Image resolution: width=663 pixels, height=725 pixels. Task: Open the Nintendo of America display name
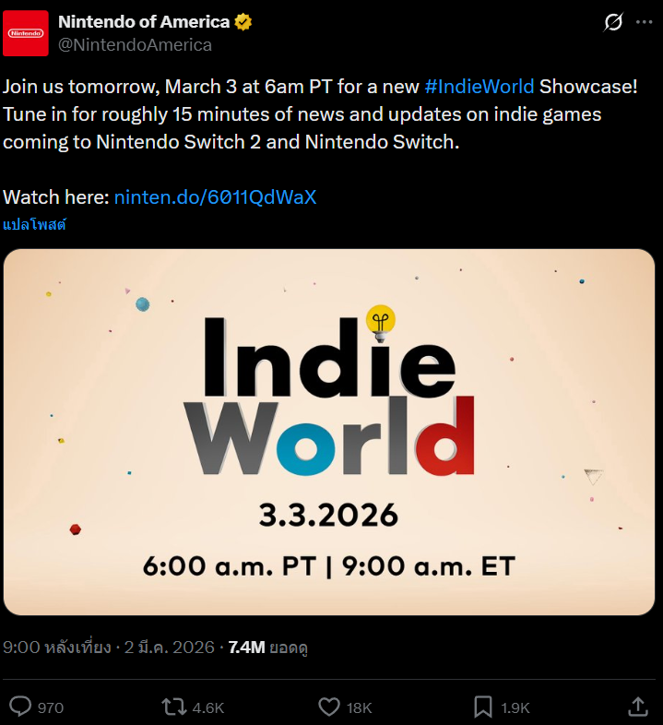point(143,22)
